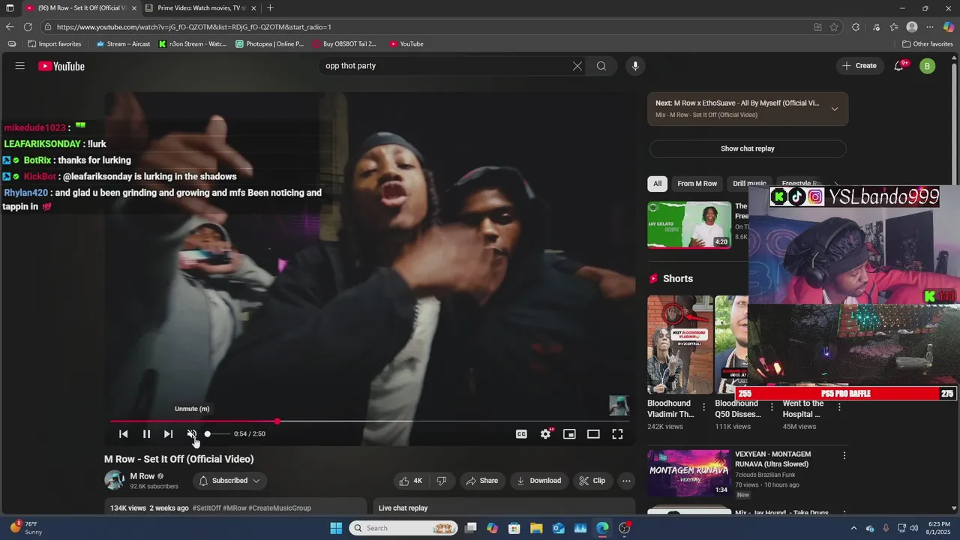This screenshot has width=960, height=540.
Task: Open options for VEXYEAN Montagem video
Action: pos(844,455)
